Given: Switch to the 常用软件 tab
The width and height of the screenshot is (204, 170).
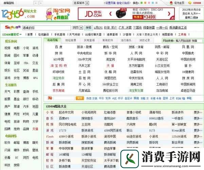Looking at the screenshot, I should click(x=108, y=40).
